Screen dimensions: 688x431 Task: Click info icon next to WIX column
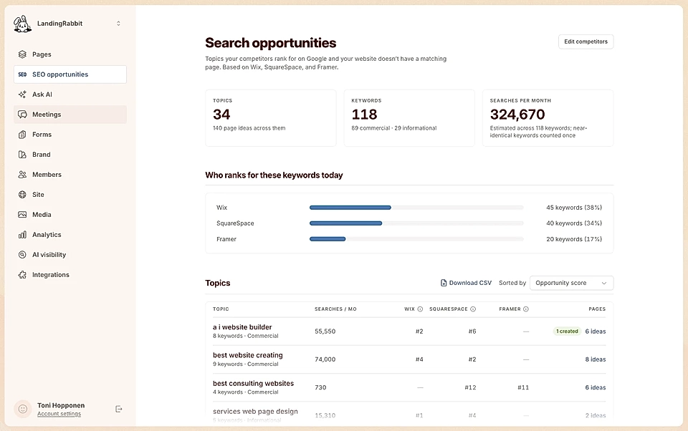point(420,309)
